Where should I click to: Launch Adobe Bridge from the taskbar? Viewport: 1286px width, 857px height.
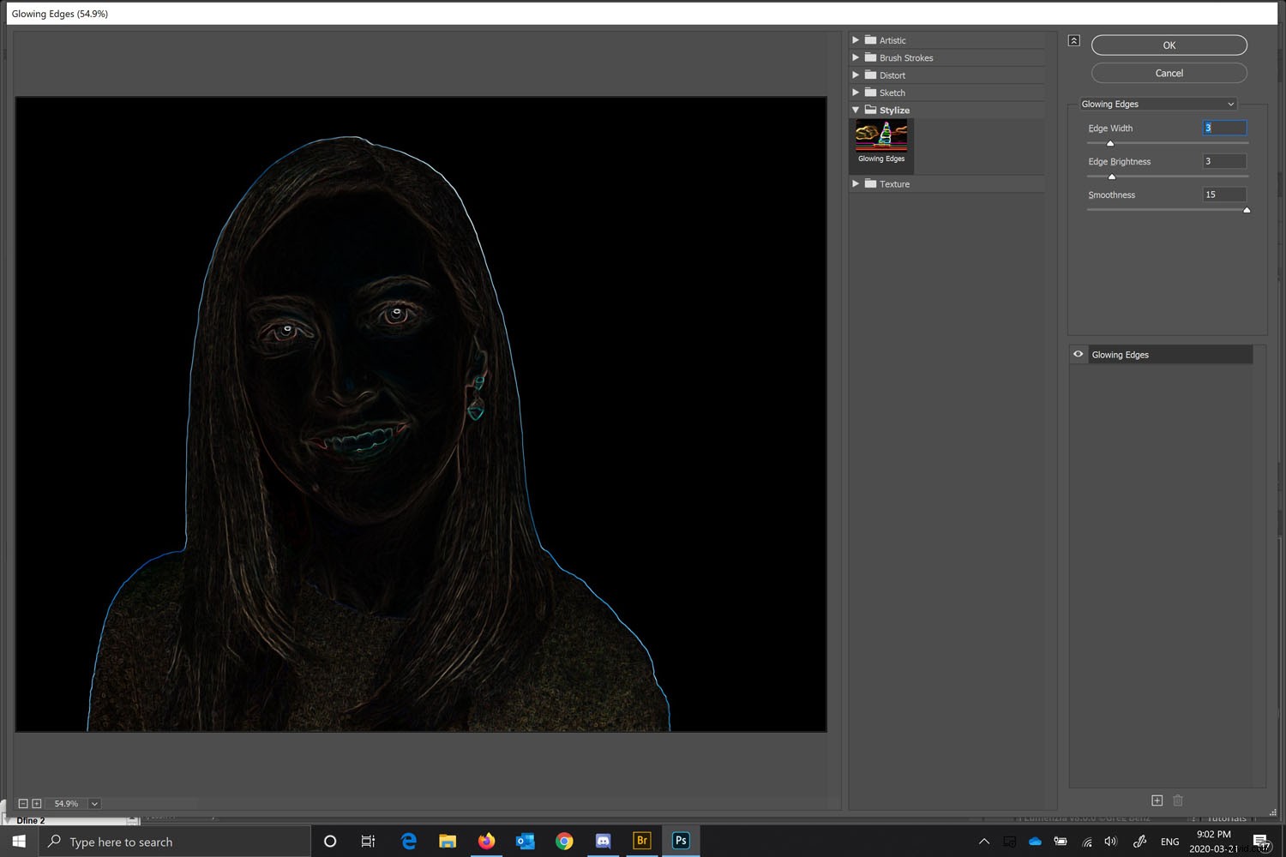pyautogui.click(x=641, y=841)
